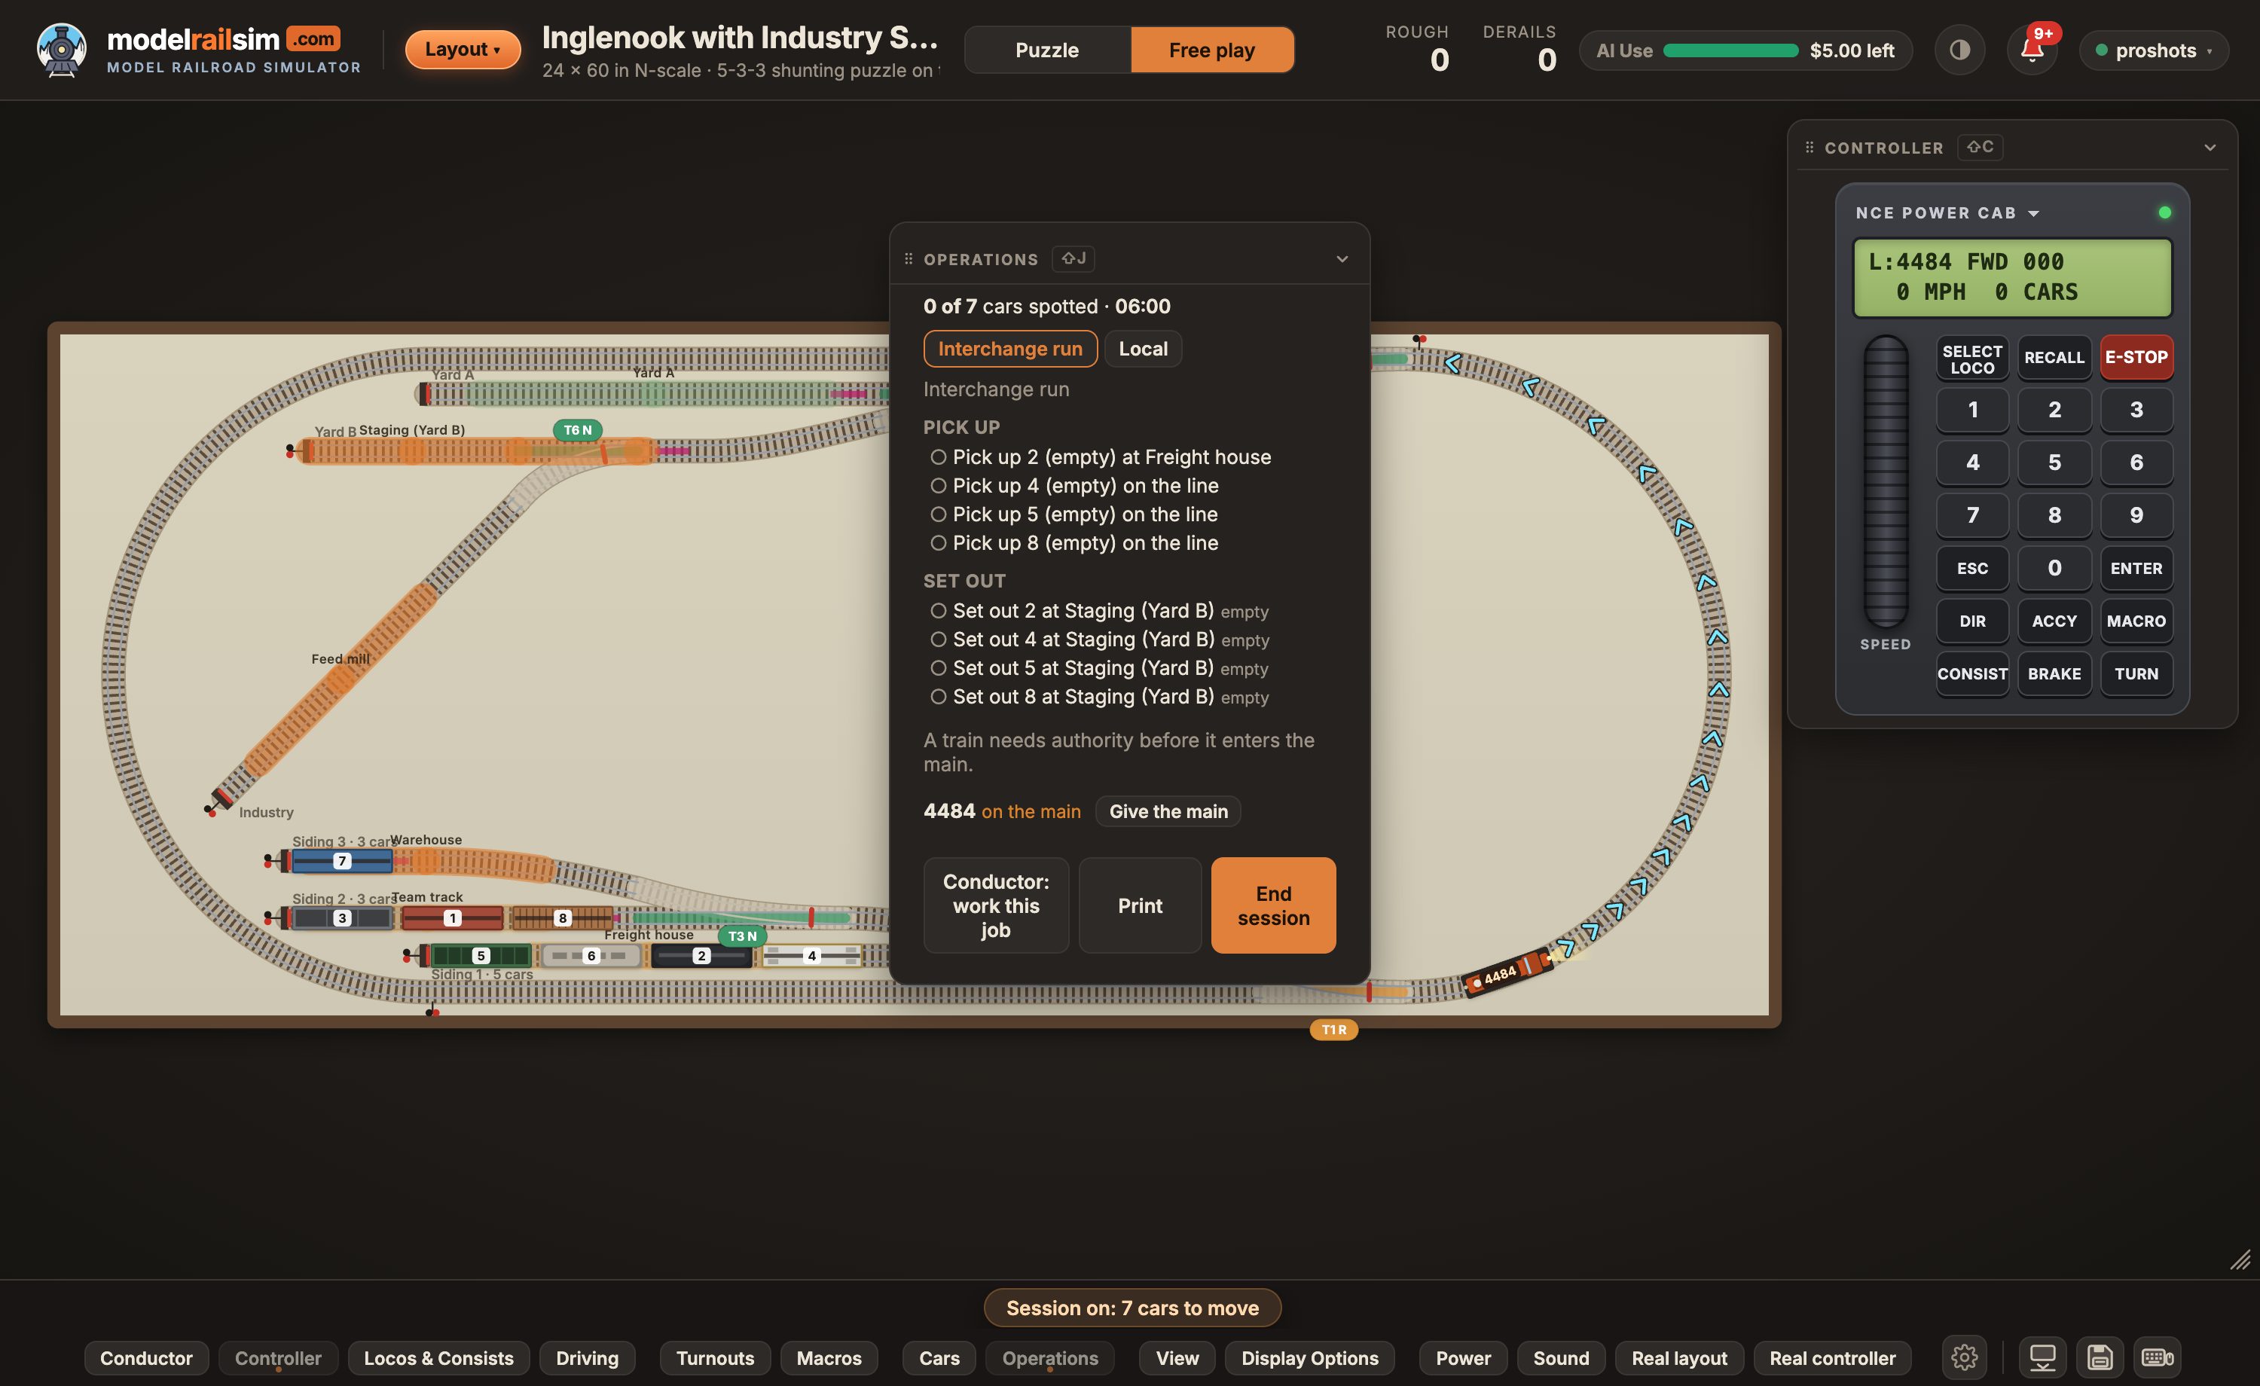Select the Interchange run tab

tap(1010, 349)
